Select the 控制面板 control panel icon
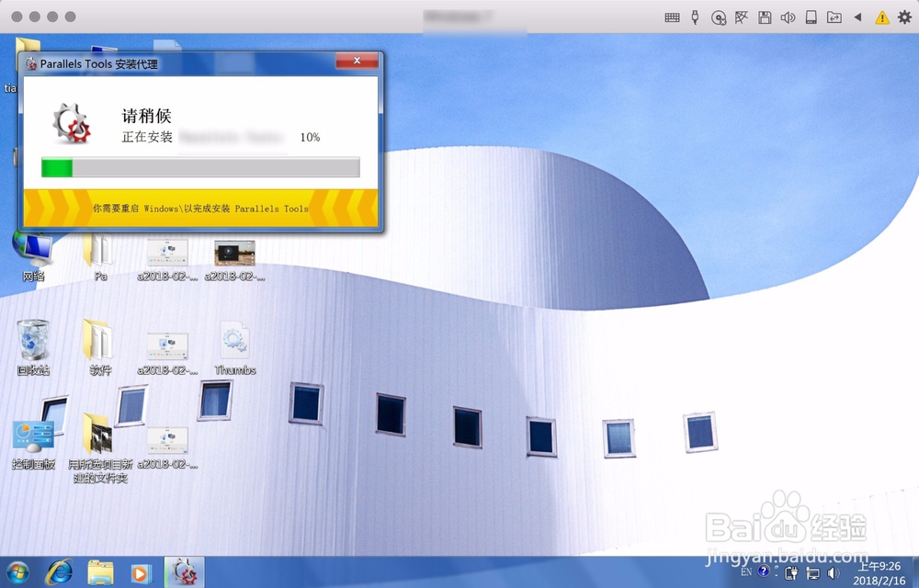The width and height of the screenshot is (919, 588). click(33, 445)
